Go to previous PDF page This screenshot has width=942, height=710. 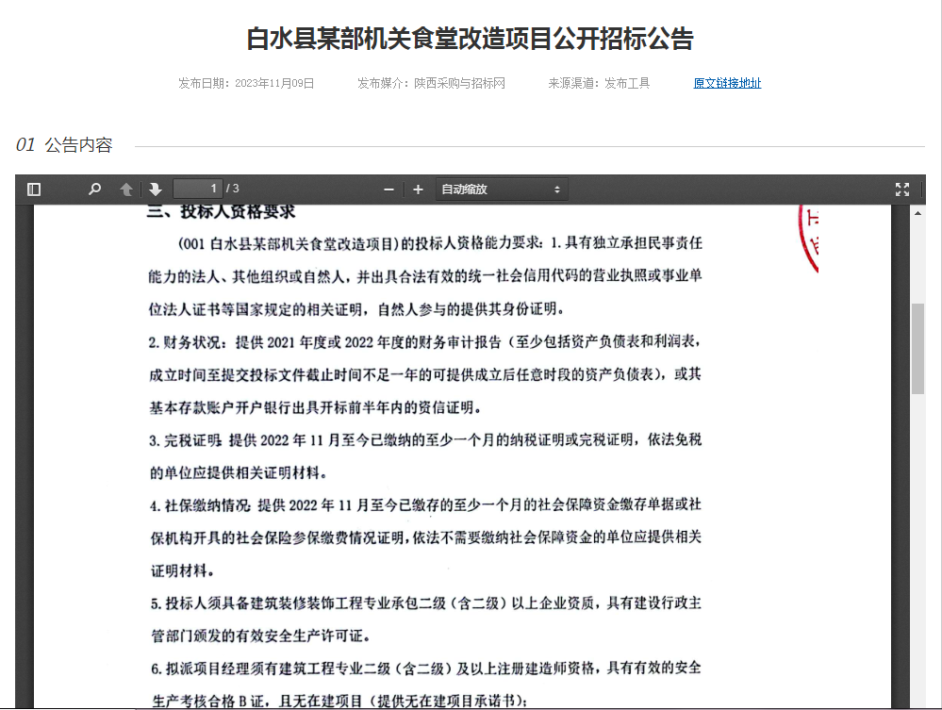coord(126,190)
